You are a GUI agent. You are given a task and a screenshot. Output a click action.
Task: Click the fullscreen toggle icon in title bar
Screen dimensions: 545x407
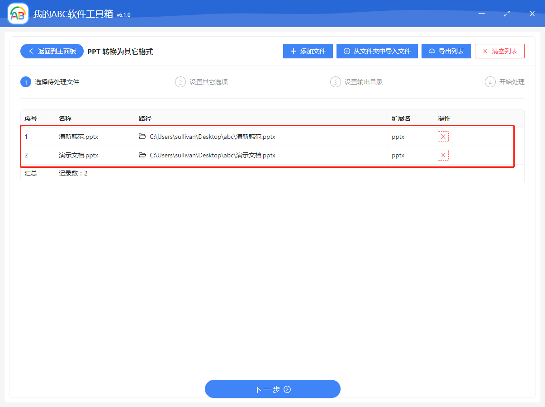click(507, 14)
